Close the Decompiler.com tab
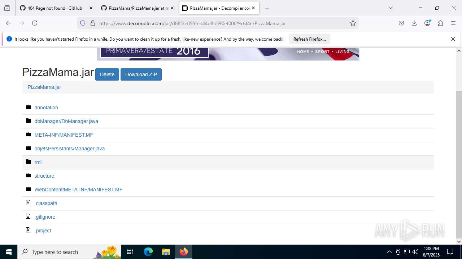 (253, 8)
